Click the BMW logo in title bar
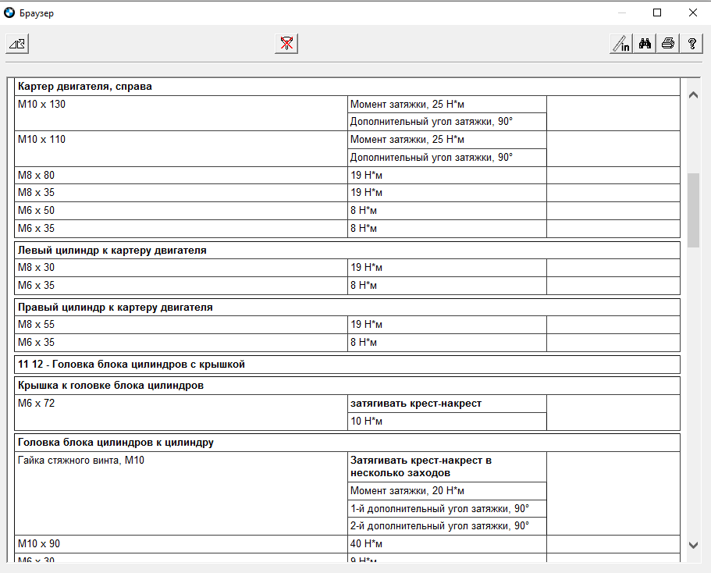The height and width of the screenshot is (573, 711). tap(9, 13)
